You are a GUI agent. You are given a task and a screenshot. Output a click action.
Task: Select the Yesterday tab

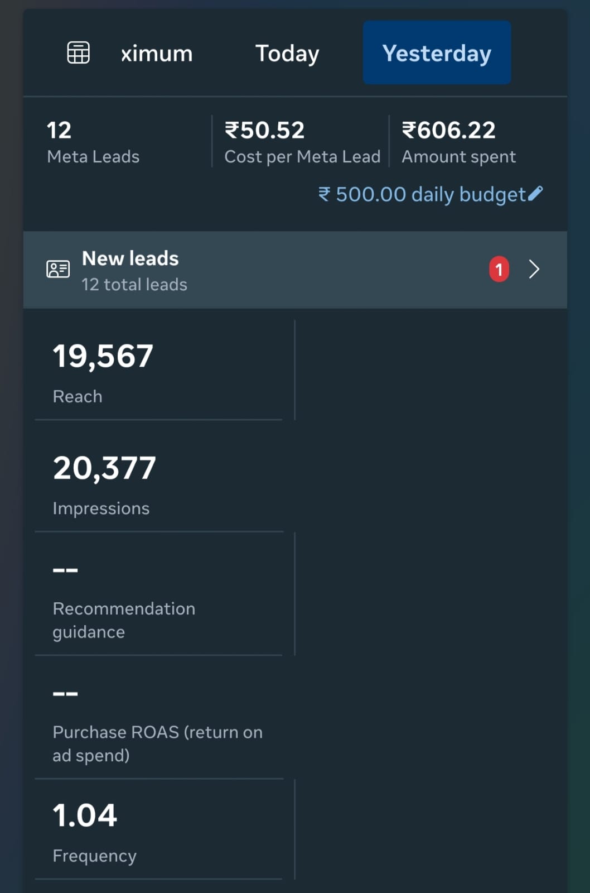(x=437, y=53)
